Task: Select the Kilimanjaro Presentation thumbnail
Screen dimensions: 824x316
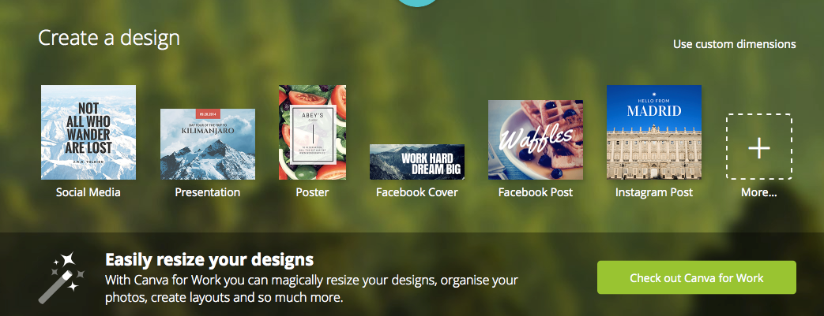Action: pyautogui.click(x=208, y=144)
